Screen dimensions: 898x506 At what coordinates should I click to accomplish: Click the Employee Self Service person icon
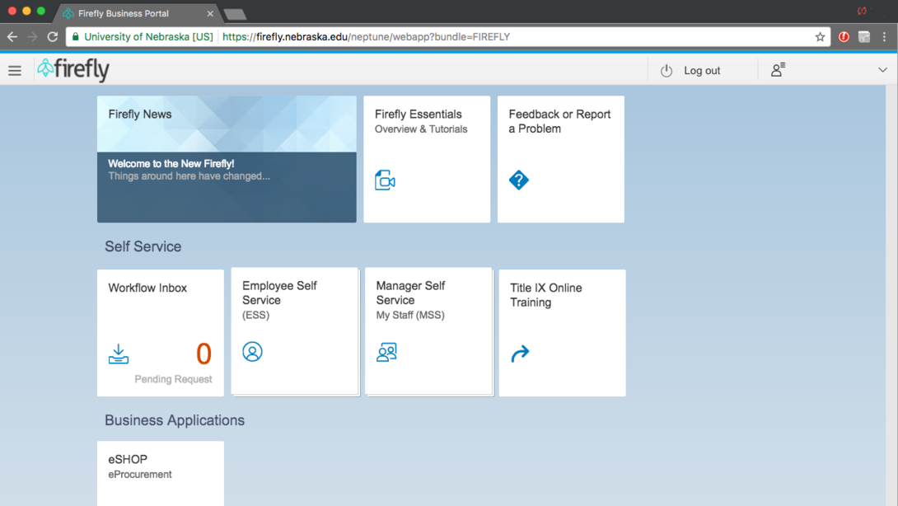pos(253,352)
